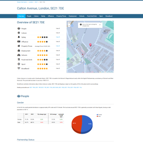Expand View for the Employment row
Image resolution: width=143 pixels, height=143 pixels.
point(58,51)
